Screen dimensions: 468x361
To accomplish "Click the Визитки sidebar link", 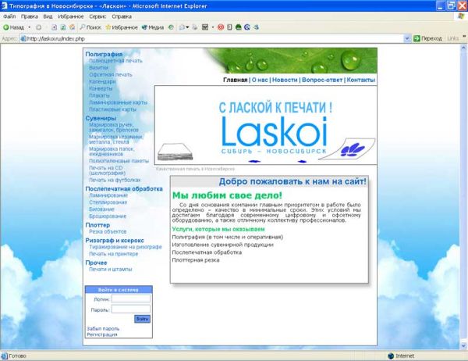I will [x=98, y=68].
